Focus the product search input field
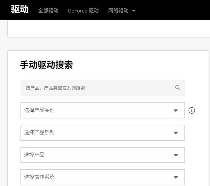 (103, 88)
